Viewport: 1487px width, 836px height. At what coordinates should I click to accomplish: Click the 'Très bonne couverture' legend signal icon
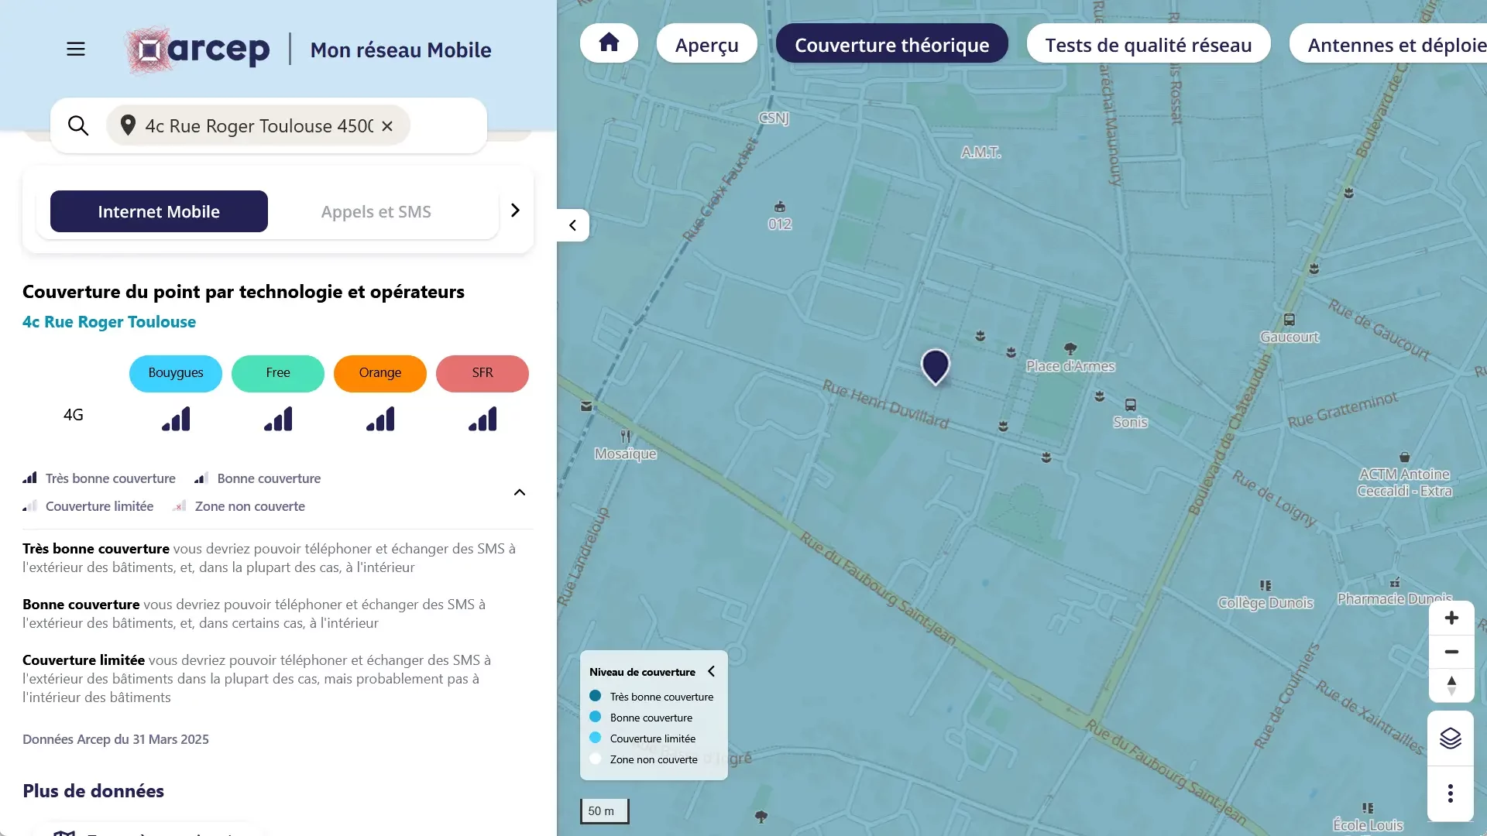coord(29,478)
